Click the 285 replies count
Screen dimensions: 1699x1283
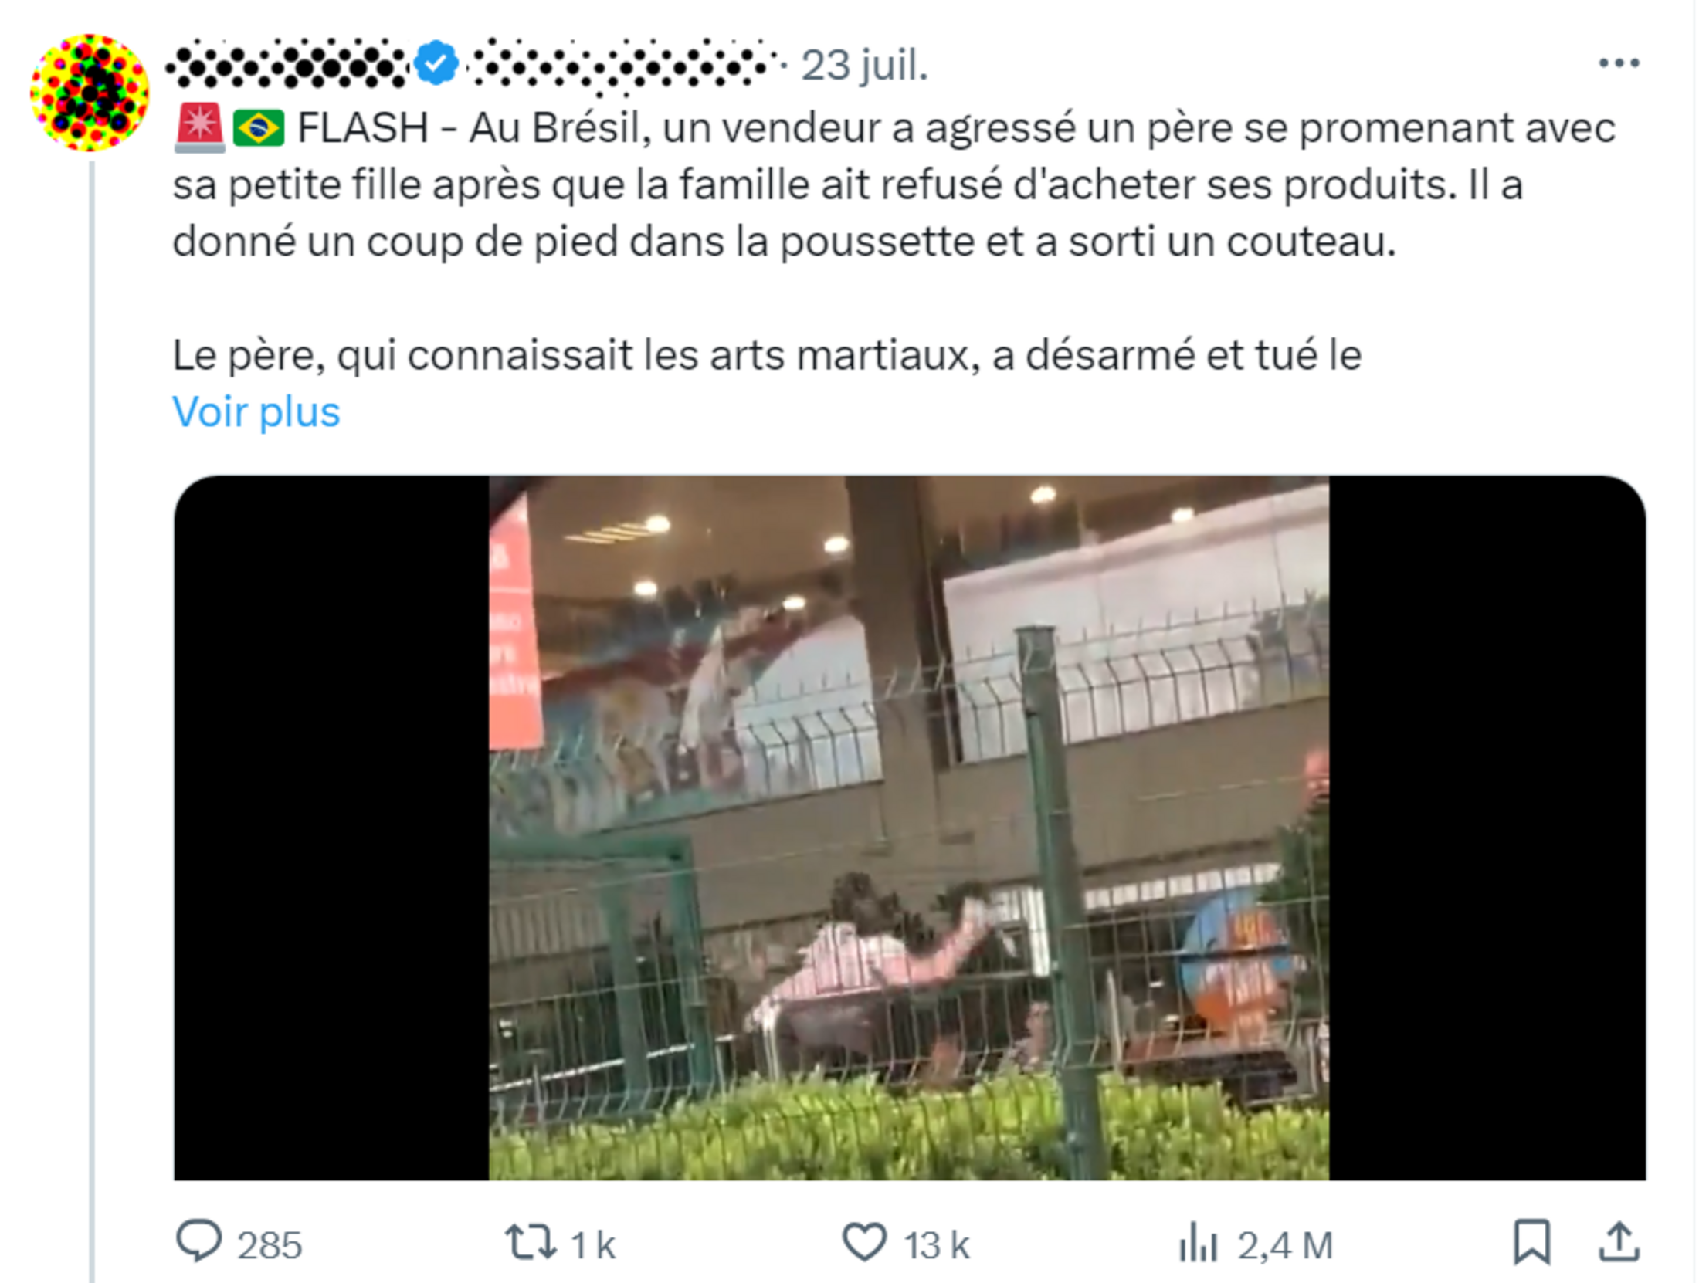coord(270,1245)
